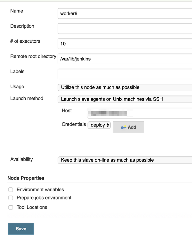Screen dimensions: 192x248
Task: Toggle the Tool Locations checkbox
Action: click(x=11, y=207)
